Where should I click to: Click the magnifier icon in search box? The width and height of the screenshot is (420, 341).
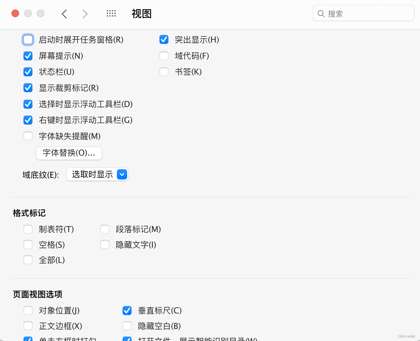pyautogui.click(x=321, y=14)
